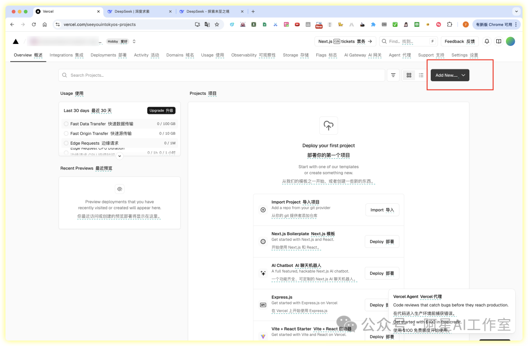Image resolution: width=528 pixels, height=346 pixels.
Task: Open the Next.js tickets link
Action: click(x=345, y=42)
